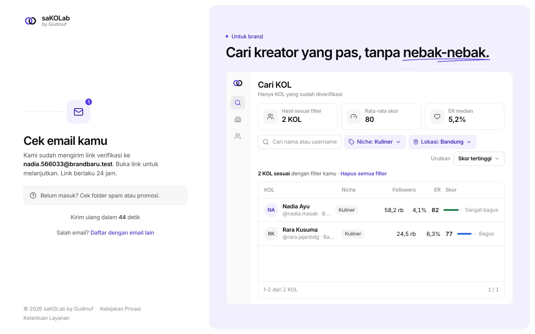Open the building icon in preview sidebar
The height and width of the screenshot is (334, 535).
(x=238, y=119)
